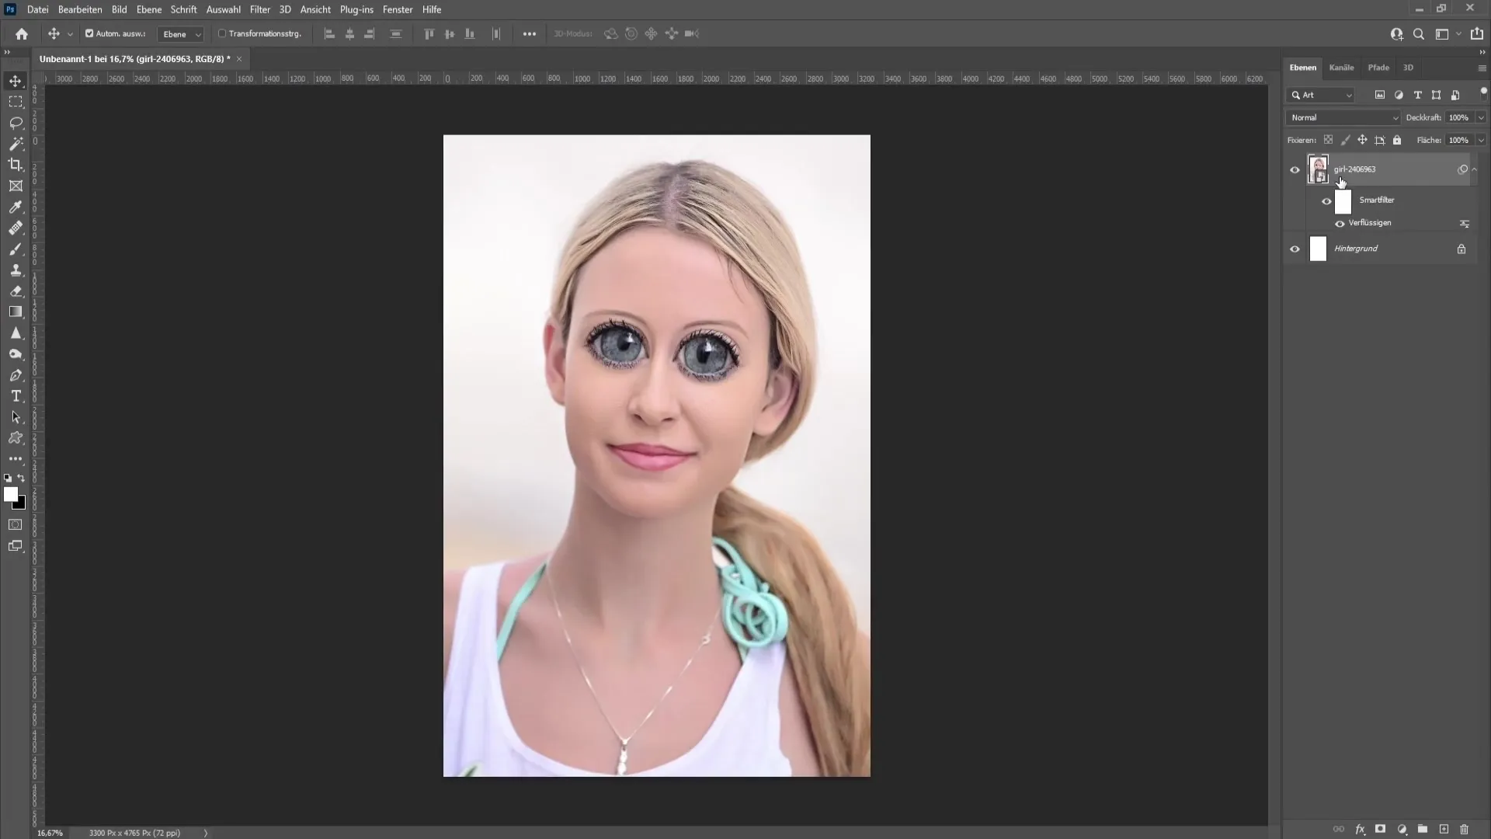Viewport: 1491px width, 839px height.
Task: Open the layer blending mode dropdown
Action: [x=1343, y=117]
